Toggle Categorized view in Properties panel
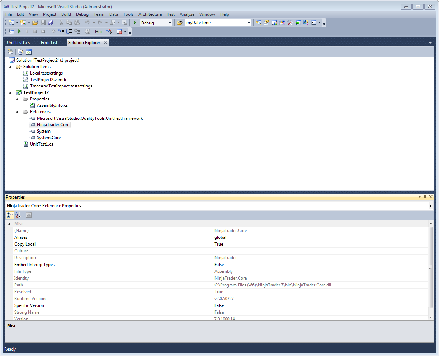The height and width of the screenshot is (356, 439). [10, 215]
